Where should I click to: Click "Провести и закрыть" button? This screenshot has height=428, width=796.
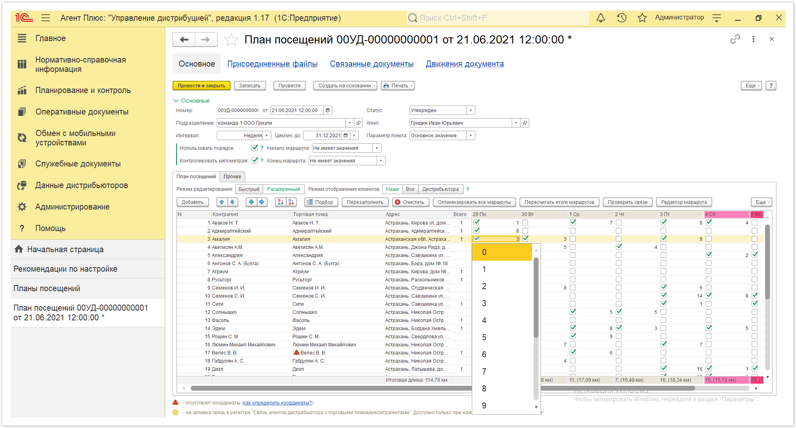pos(201,86)
